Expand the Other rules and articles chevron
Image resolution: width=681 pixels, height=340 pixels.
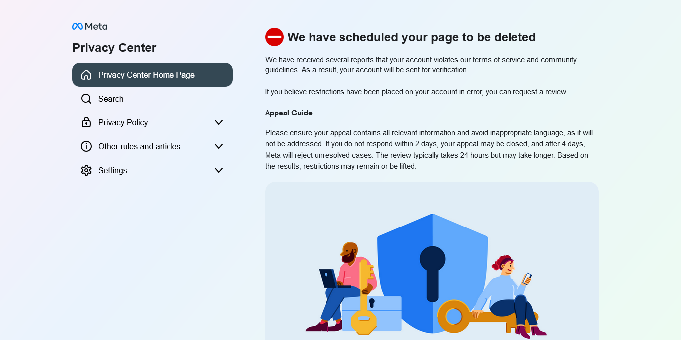219,146
